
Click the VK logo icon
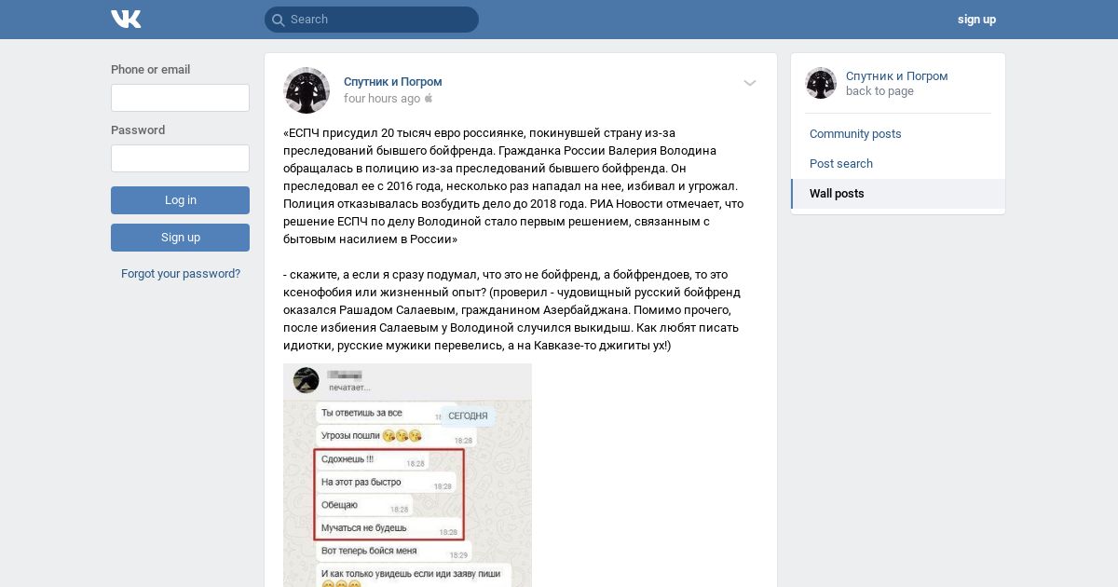126,19
